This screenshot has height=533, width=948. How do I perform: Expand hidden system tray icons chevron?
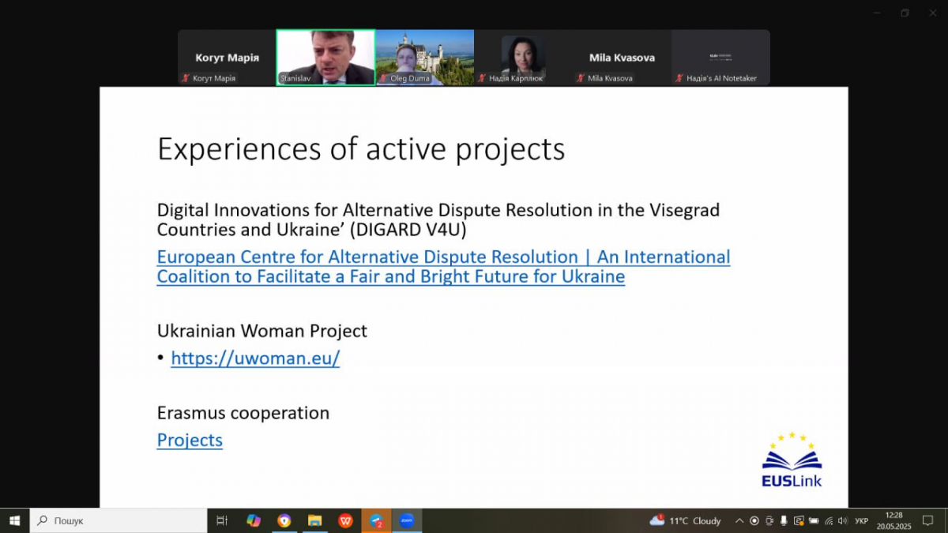click(739, 521)
